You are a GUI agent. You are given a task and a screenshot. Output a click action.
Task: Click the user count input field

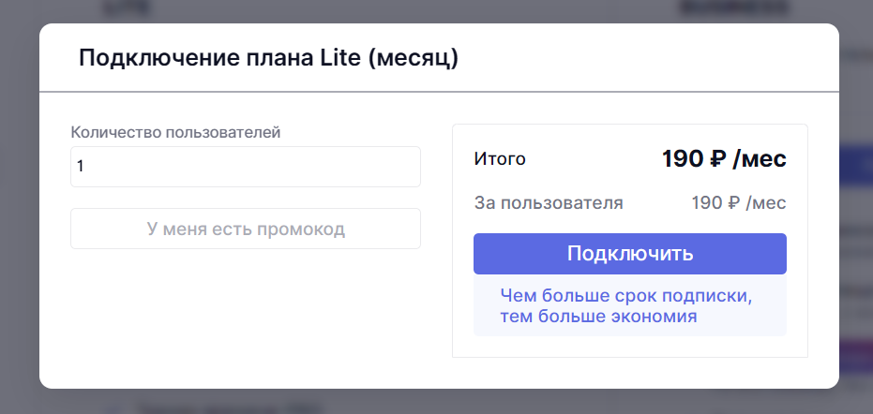pyautogui.click(x=245, y=167)
